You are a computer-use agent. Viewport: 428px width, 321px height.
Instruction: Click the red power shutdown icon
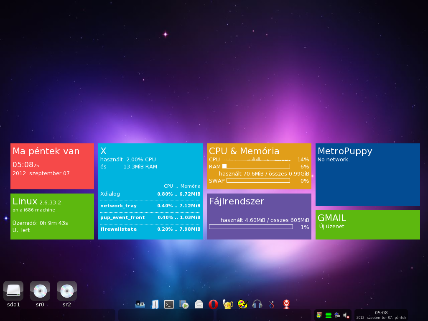286,305
